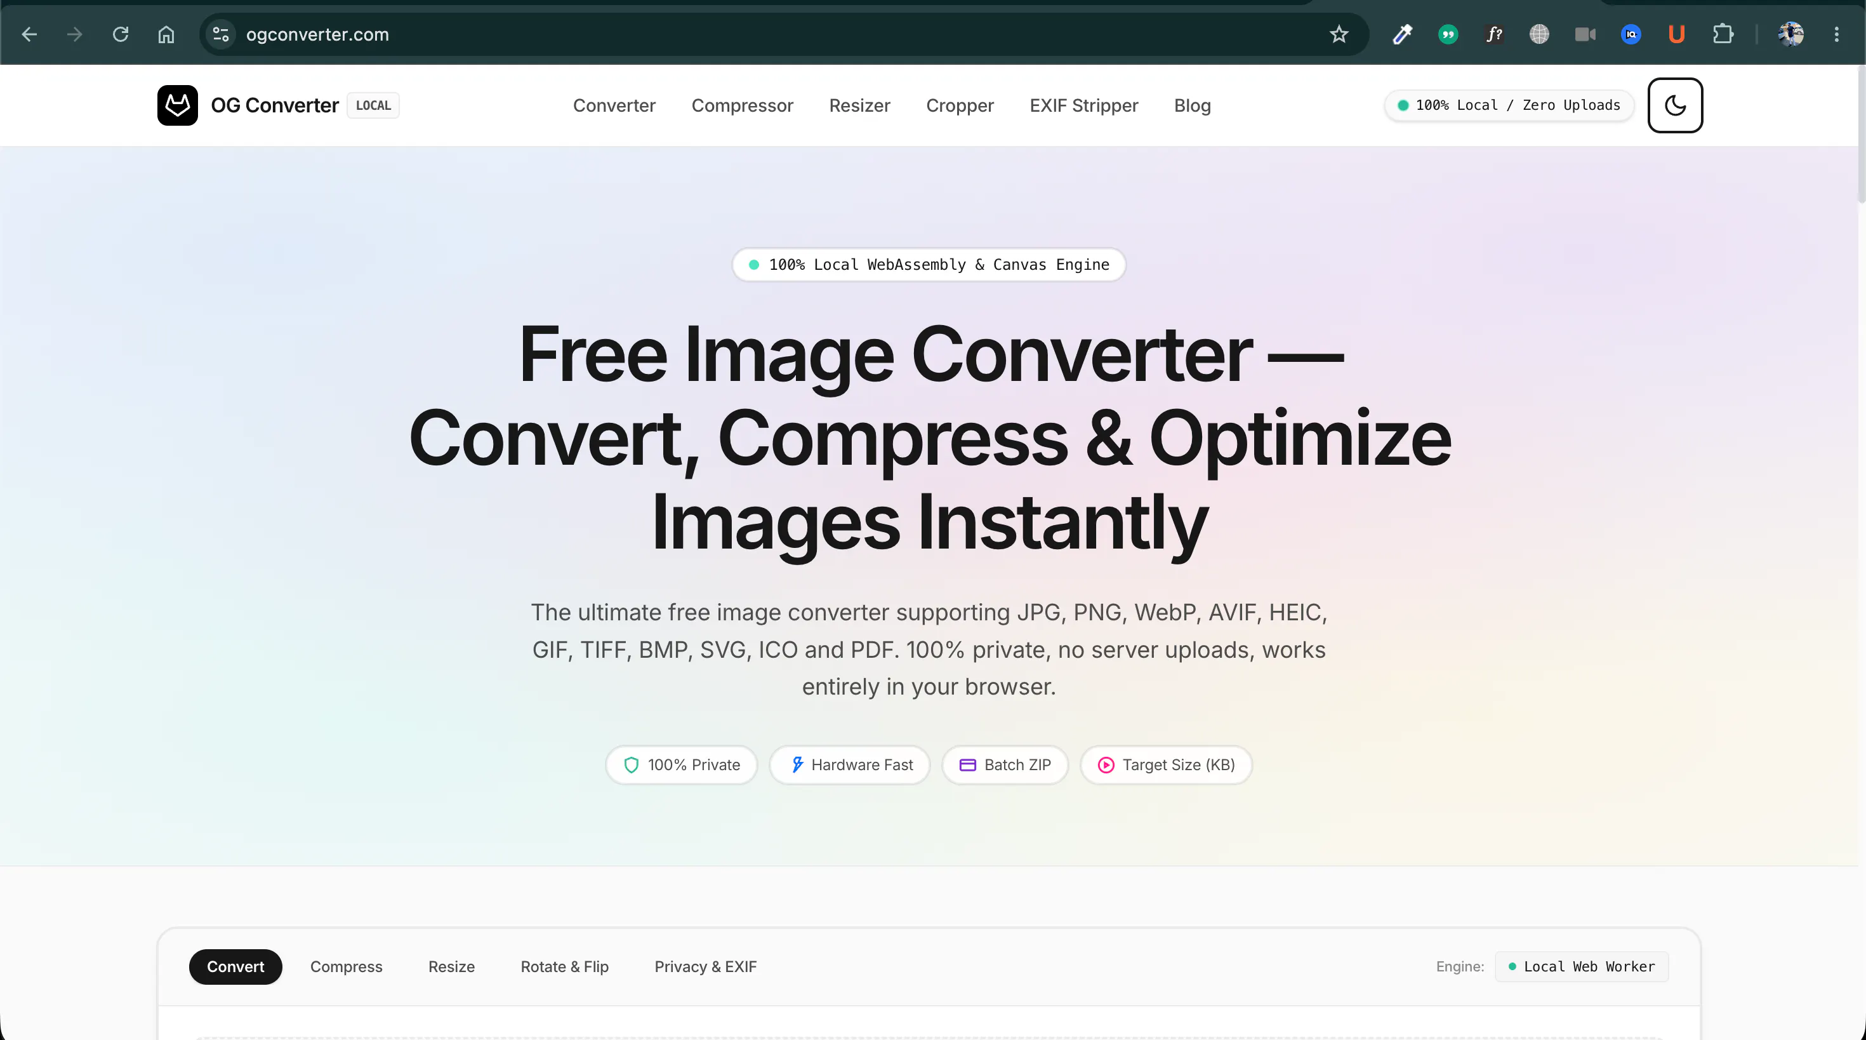Viewport: 1866px width, 1040px height.
Task: Switch to the Resize tab
Action: pyautogui.click(x=451, y=966)
